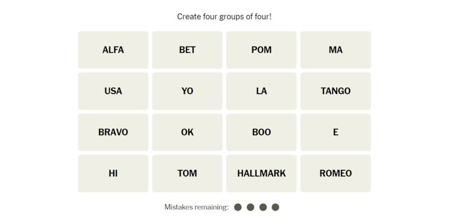Image resolution: width=449 pixels, height=224 pixels.
Task: Toggle the OK tile selection
Action: 187,132
